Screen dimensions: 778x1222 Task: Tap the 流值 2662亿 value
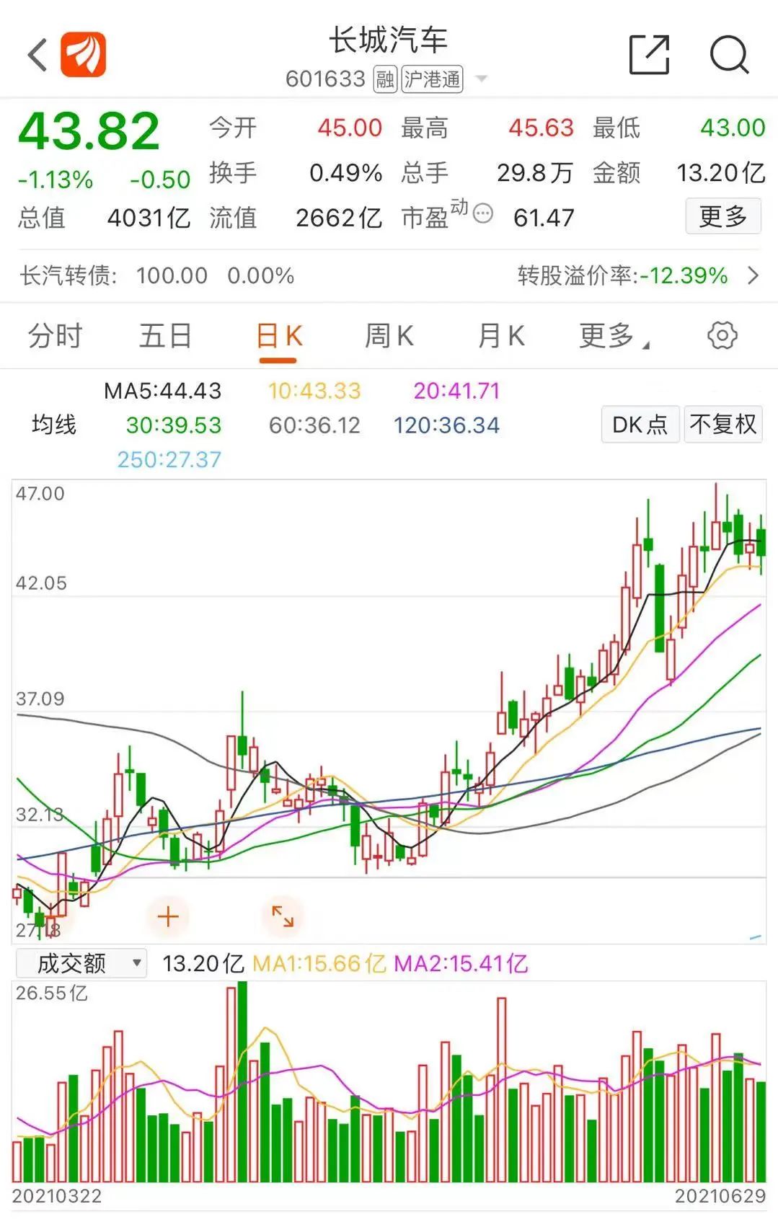point(339,218)
